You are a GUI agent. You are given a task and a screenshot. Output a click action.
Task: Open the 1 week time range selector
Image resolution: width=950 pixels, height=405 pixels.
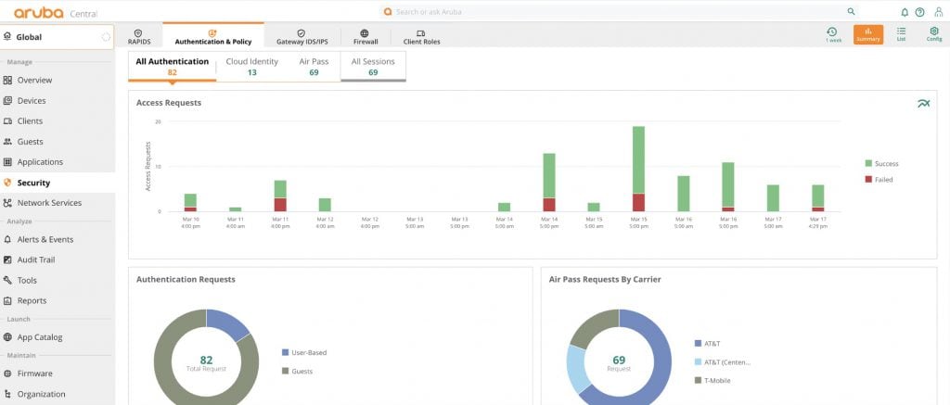832,34
